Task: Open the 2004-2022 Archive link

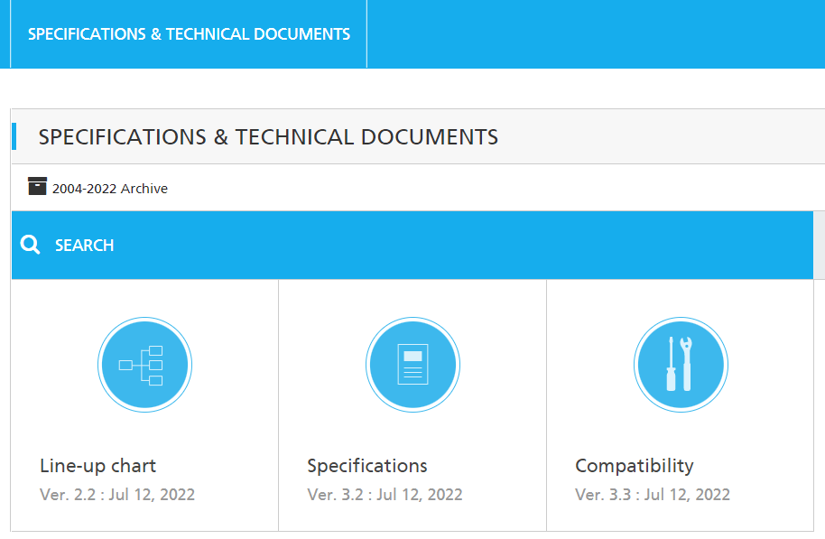Action: (109, 189)
